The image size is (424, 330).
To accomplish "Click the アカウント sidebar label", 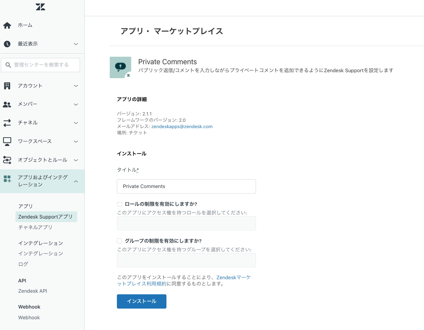I will pos(30,86).
